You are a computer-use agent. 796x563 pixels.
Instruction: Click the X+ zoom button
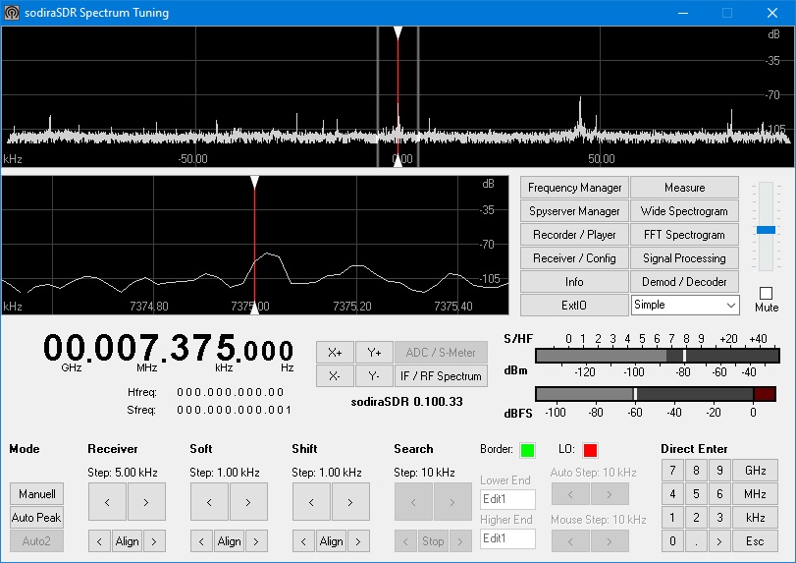pyautogui.click(x=335, y=352)
